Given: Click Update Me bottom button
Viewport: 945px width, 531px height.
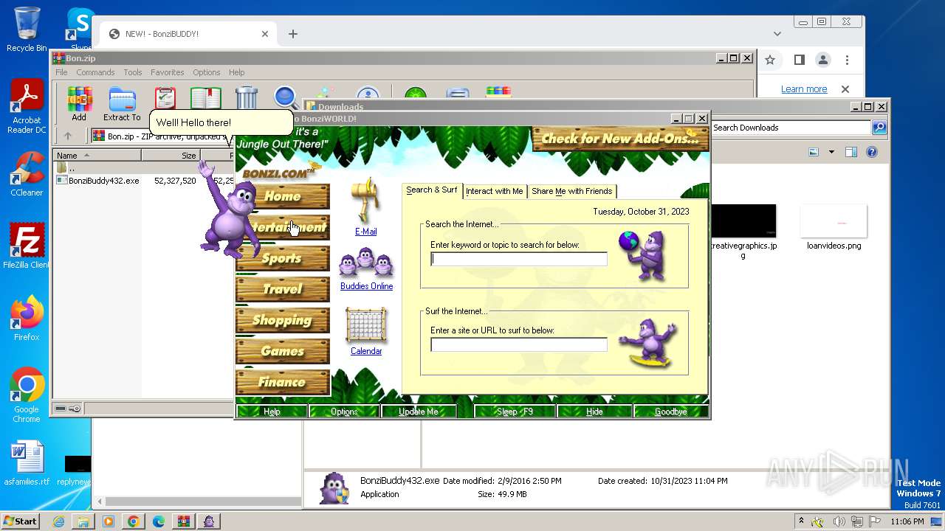Looking at the screenshot, I should click(x=419, y=412).
